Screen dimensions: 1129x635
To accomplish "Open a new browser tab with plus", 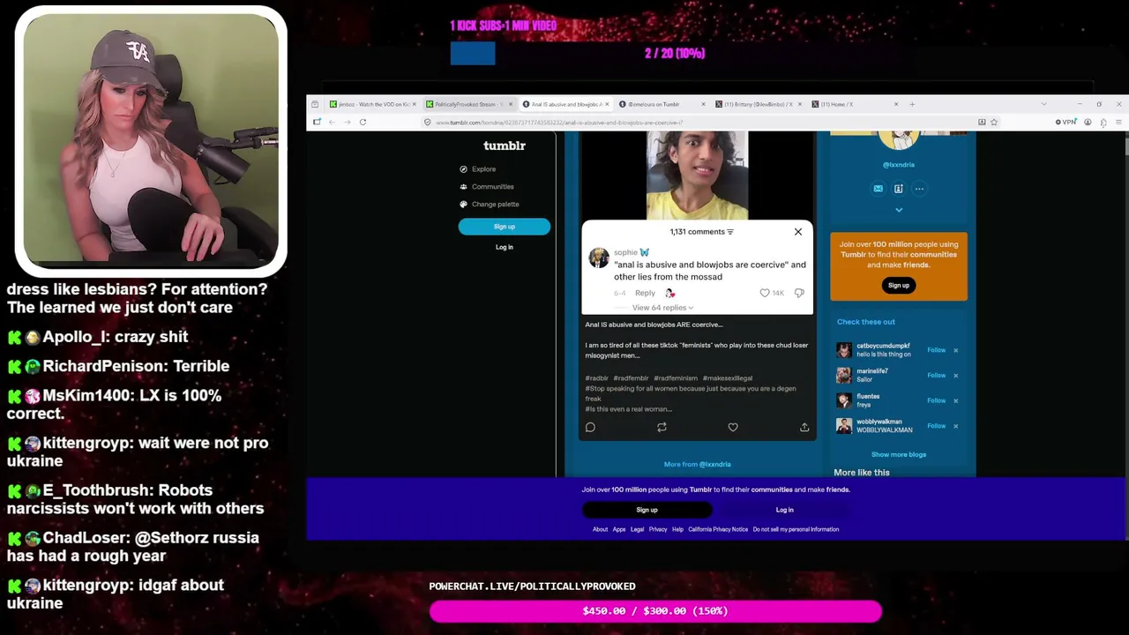I will [912, 104].
